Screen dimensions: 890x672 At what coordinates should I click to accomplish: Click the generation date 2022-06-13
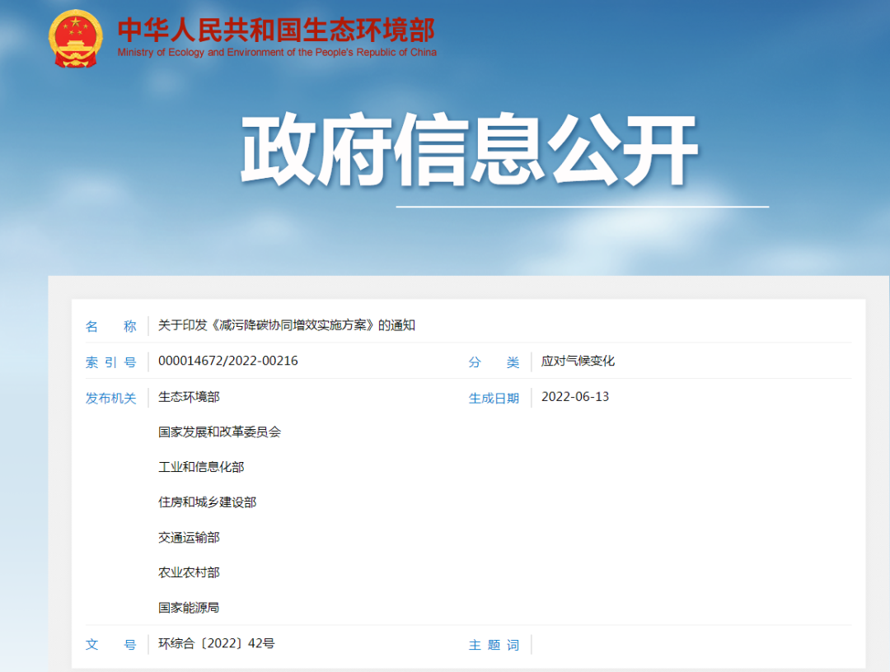point(575,397)
